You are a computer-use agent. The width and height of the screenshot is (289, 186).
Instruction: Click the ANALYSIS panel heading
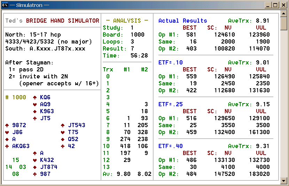(127, 21)
